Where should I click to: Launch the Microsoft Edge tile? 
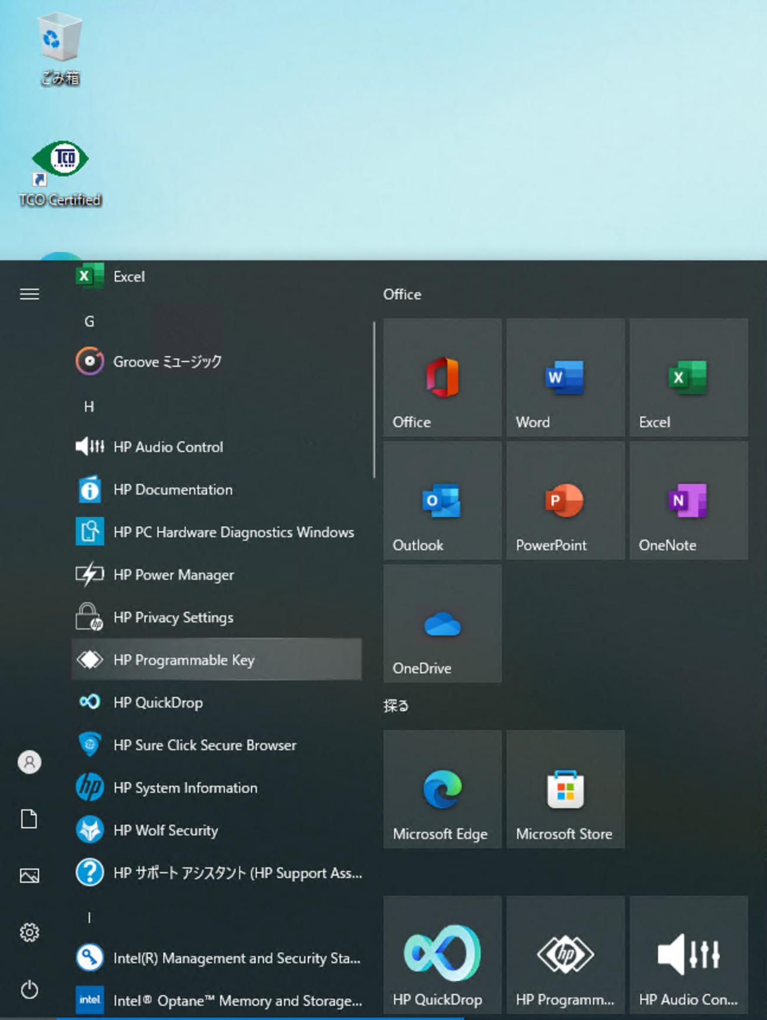click(x=442, y=789)
